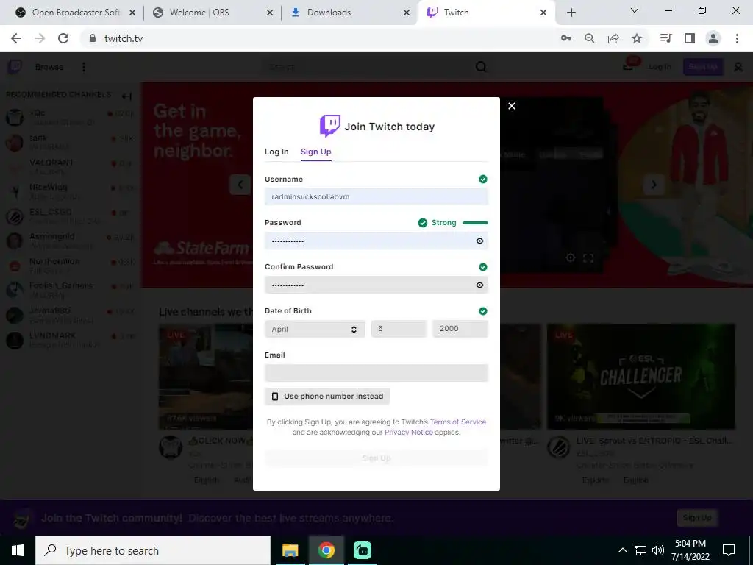Switch to Welcome | OBS tab
The width and height of the screenshot is (753, 565).
tap(211, 13)
